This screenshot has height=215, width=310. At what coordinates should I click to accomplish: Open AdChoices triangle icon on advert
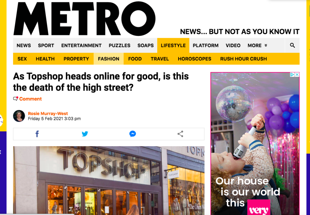coord(292,75)
